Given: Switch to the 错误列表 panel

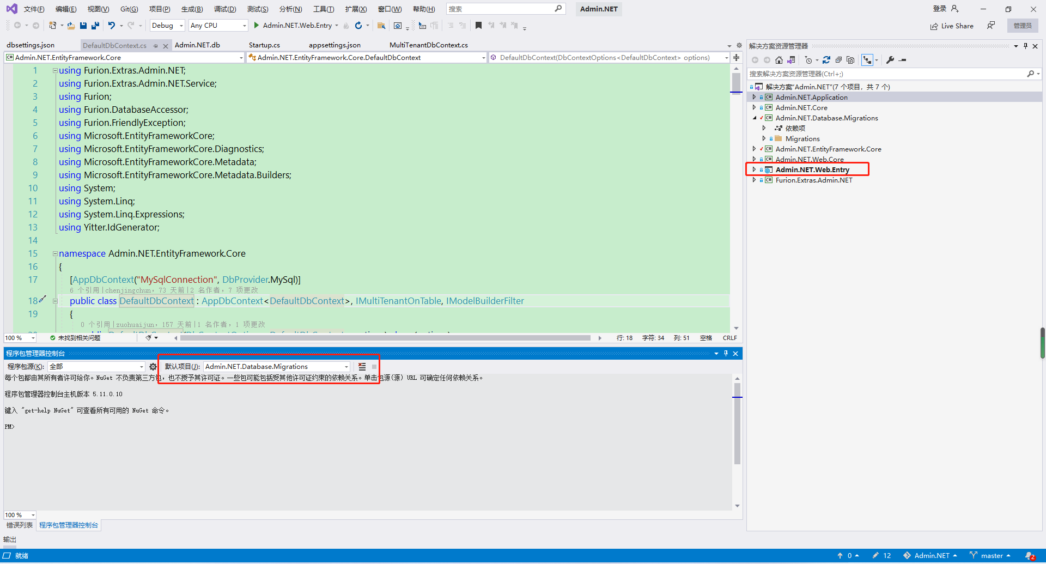Looking at the screenshot, I should point(19,525).
